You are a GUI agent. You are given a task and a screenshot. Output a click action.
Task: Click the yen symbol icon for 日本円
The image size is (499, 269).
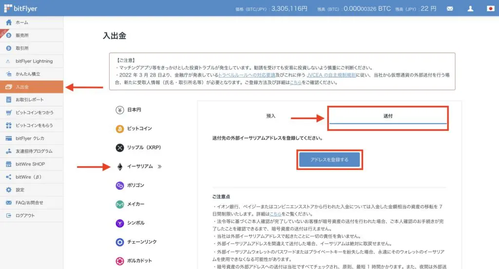(120, 110)
